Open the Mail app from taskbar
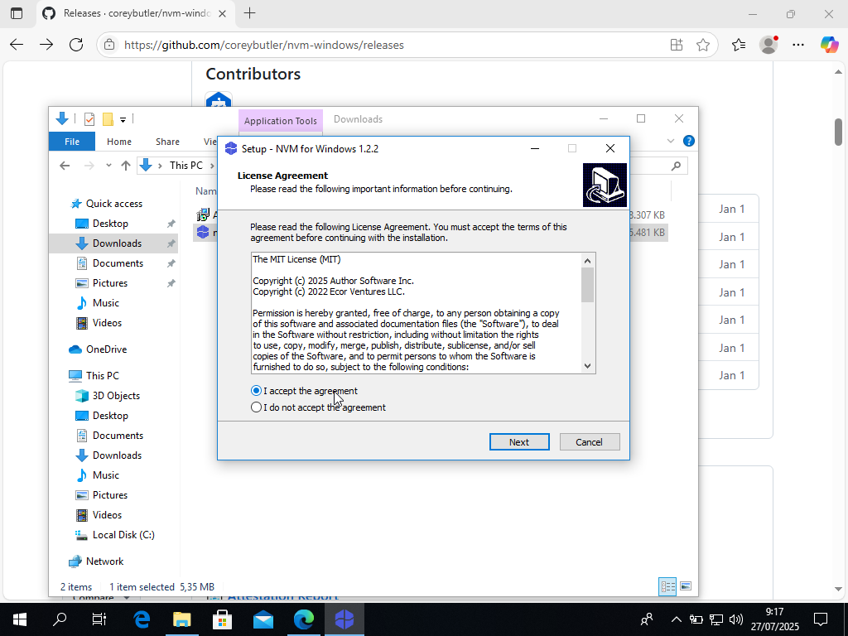Image resolution: width=848 pixels, height=636 pixels. (263, 619)
